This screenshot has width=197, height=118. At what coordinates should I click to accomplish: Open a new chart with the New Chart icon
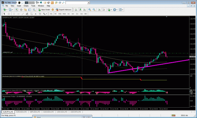pos(4,10)
